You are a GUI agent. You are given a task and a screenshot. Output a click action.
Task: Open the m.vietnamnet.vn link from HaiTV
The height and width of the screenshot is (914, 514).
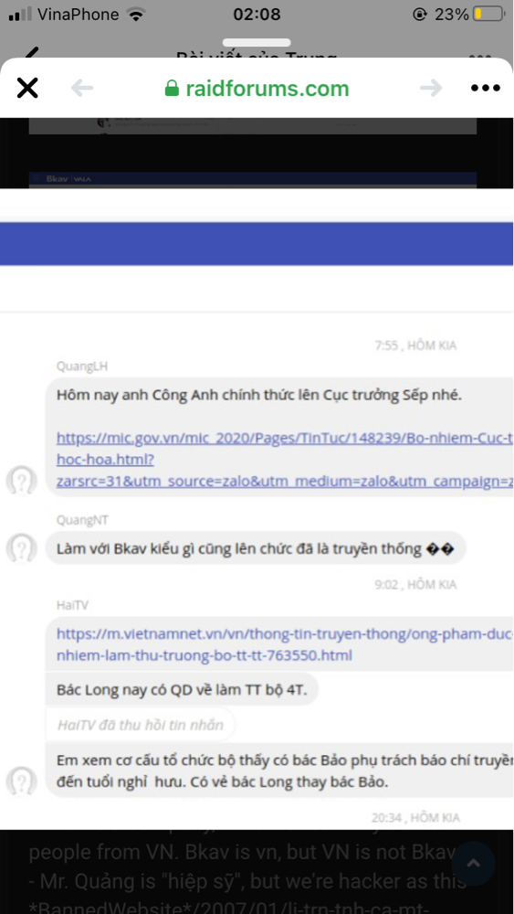click(x=285, y=644)
